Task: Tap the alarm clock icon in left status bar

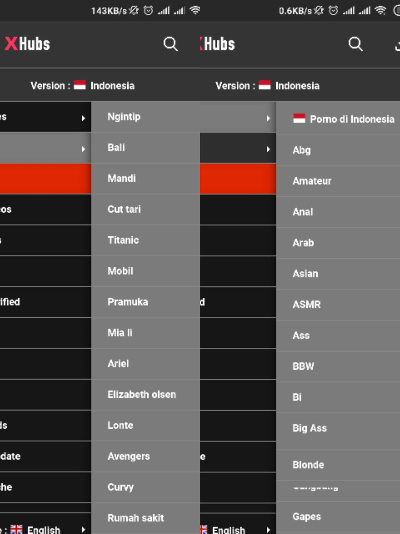Action: pos(148,10)
